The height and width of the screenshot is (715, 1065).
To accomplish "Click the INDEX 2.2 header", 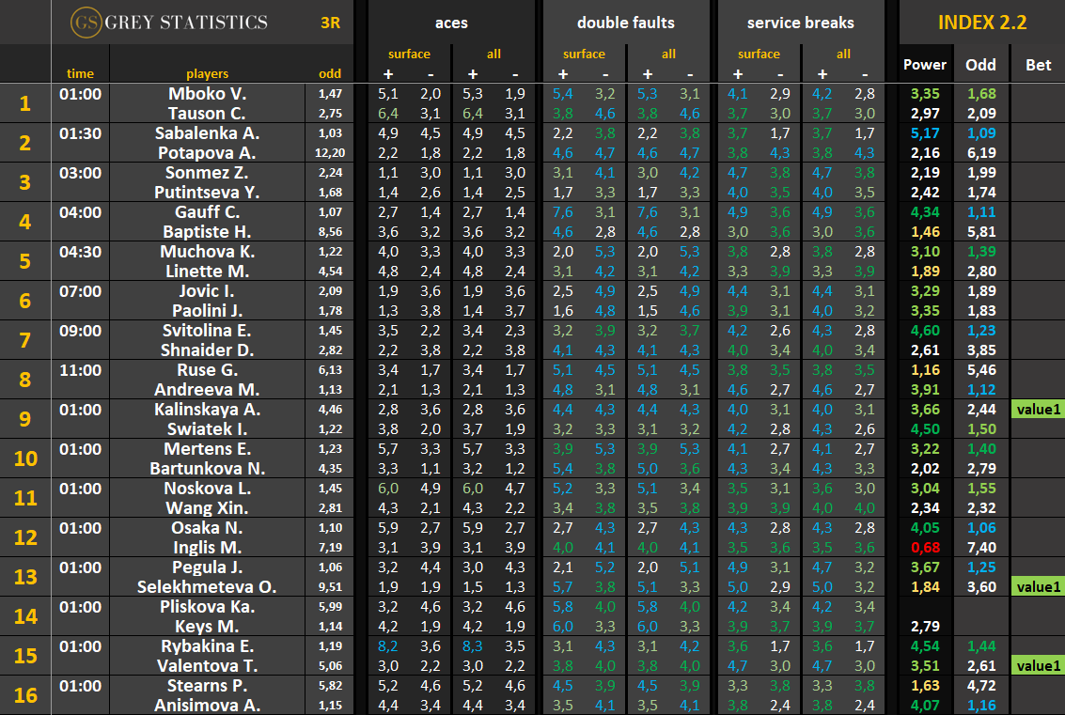I will tap(981, 23).
